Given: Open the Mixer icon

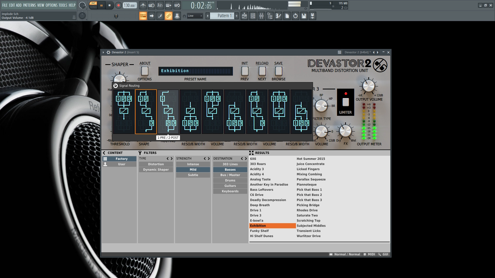Looking at the screenshot, I should [261, 16].
